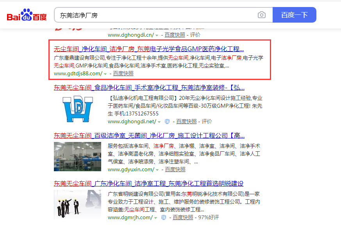The height and width of the screenshot is (227, 341).
Task: Expand the arrow beside www.dghongdi.net
Action: pyautogui.click(x=159, y=122)
